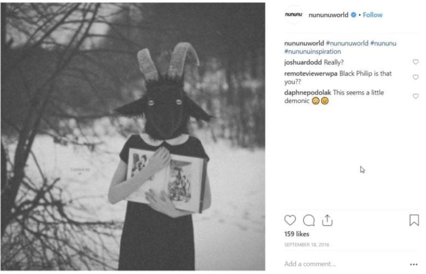Like daphnepodolak's comment
Image resolution: width=426 pixels, height=274 pixels.
[x=415, y=96]
